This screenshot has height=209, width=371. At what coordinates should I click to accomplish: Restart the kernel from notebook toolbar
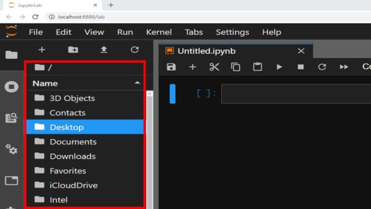[322, 67]
